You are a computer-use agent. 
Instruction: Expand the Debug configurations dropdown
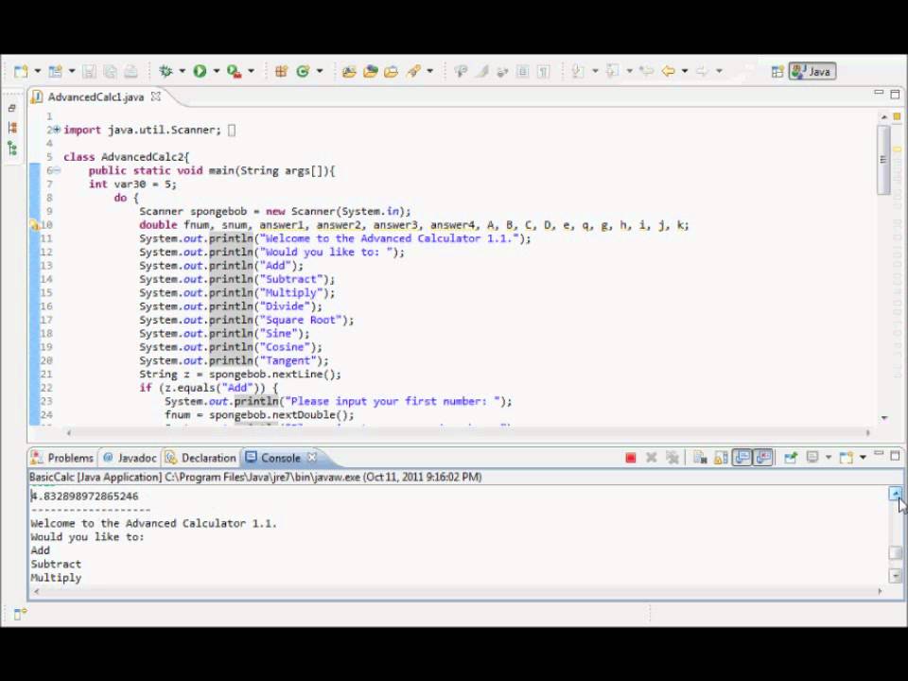tap(182, 71)
